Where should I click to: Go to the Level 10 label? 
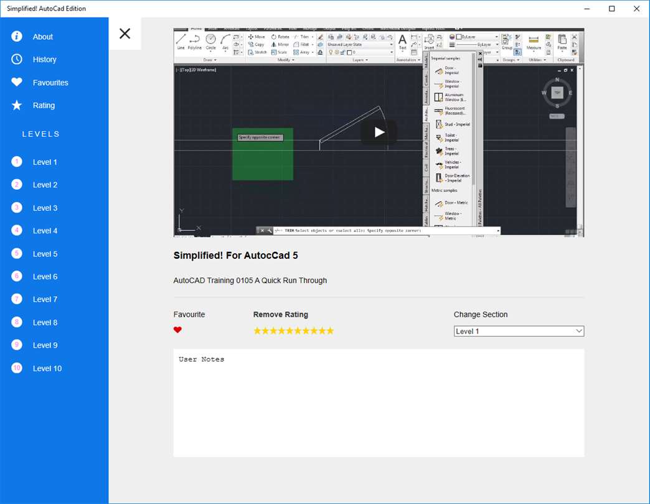click(x=47, y=368)
